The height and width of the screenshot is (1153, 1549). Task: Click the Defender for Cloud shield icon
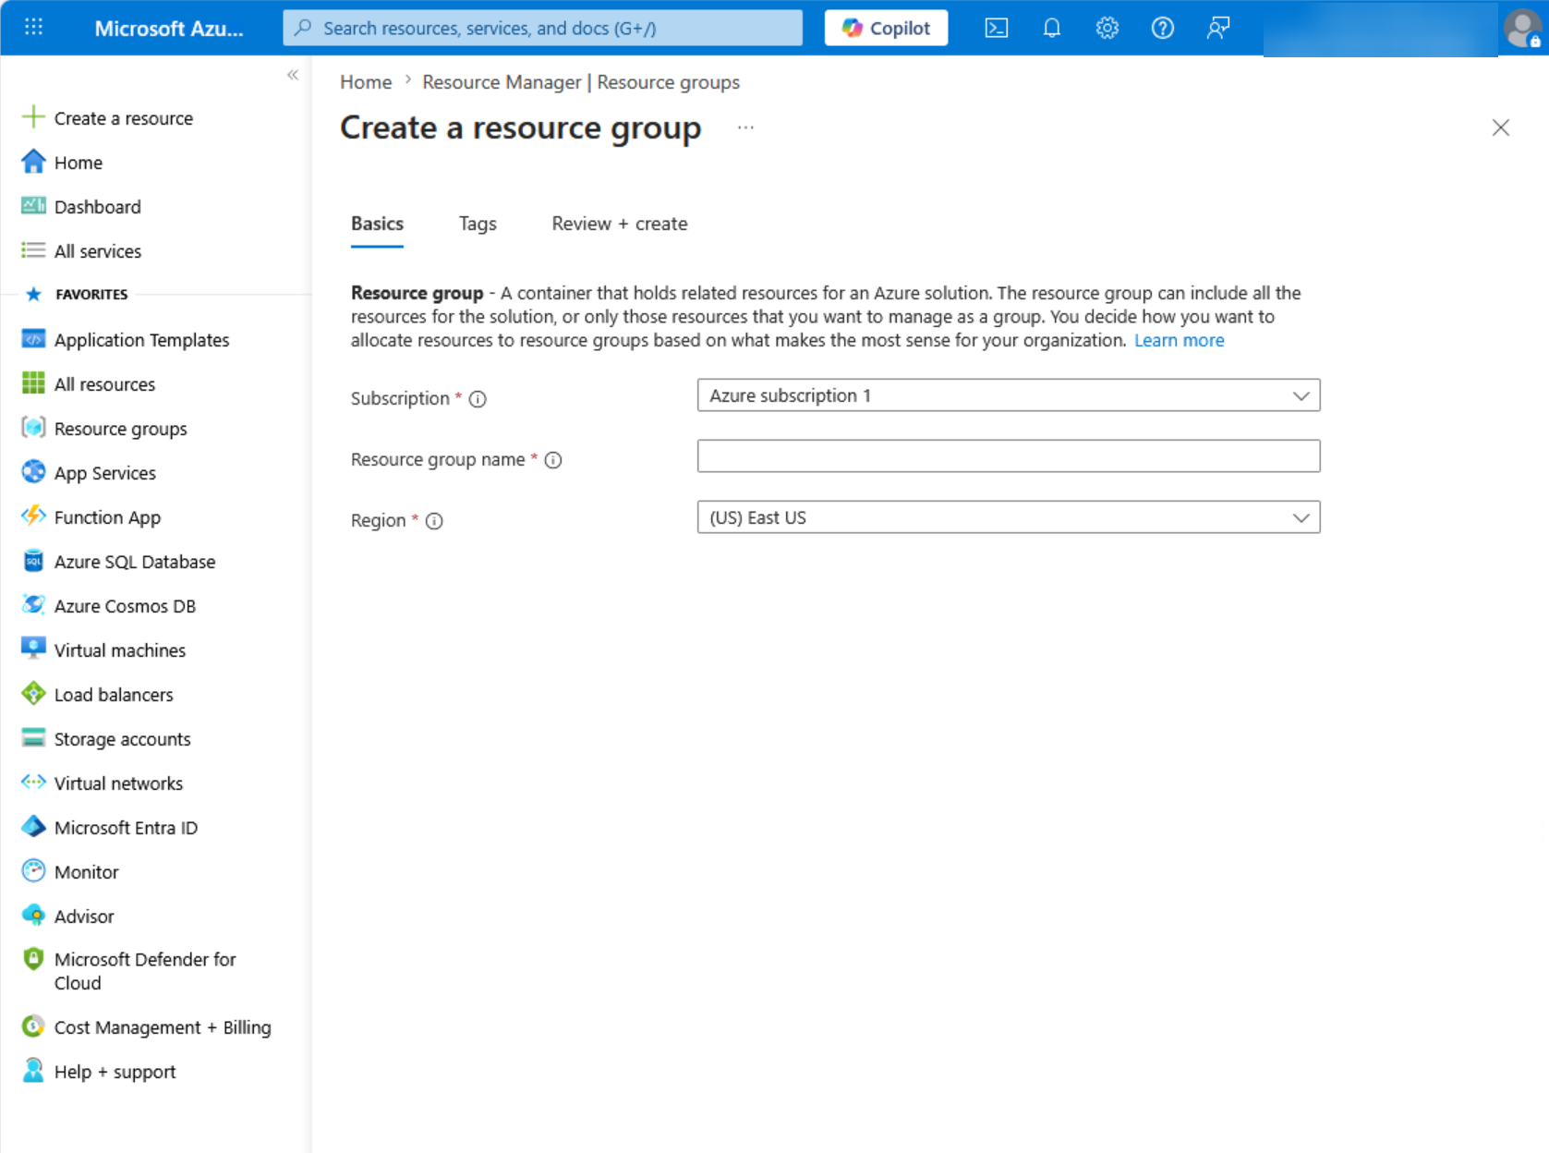point(33,959)
